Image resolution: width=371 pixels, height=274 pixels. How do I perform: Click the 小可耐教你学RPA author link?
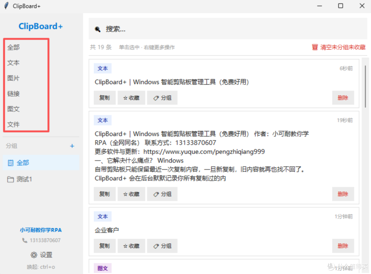[x=41, y=230]
